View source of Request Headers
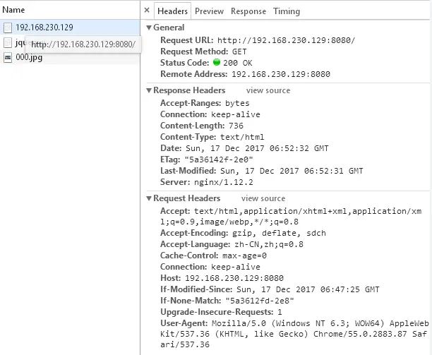This screenshot has height=355, width=432. 263,198
